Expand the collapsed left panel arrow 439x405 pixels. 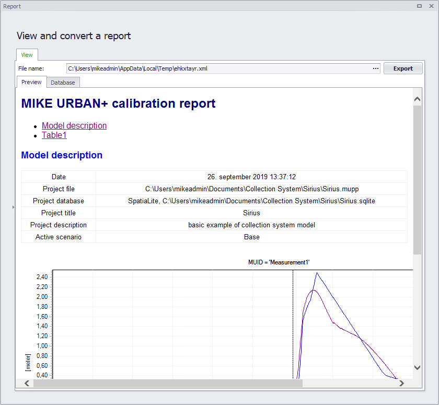coord(13,207)
